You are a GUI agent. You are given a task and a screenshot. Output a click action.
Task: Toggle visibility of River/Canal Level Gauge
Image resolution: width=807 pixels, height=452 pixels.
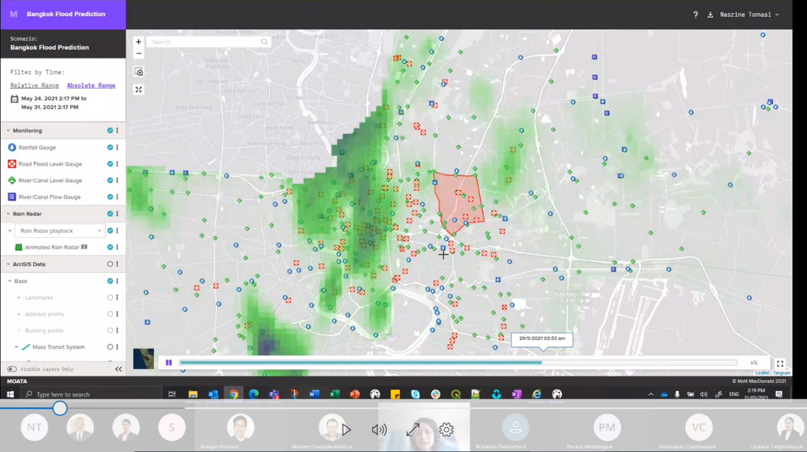coord(110,180)
